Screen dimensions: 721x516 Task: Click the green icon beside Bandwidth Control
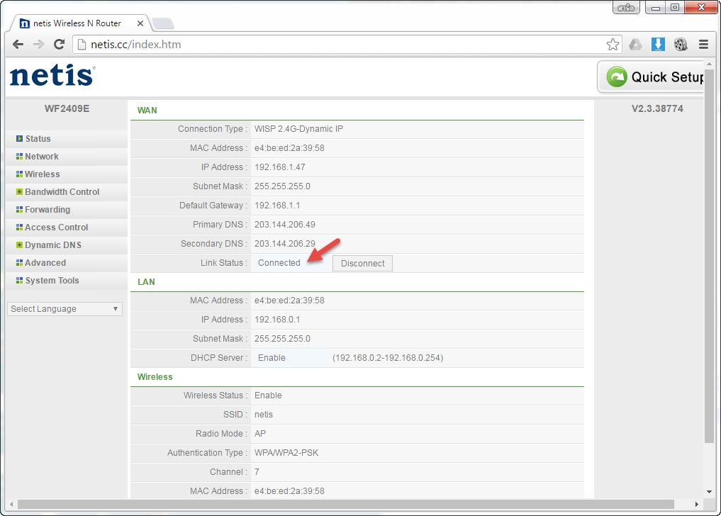pyautogui.click(x=19, y=192)
